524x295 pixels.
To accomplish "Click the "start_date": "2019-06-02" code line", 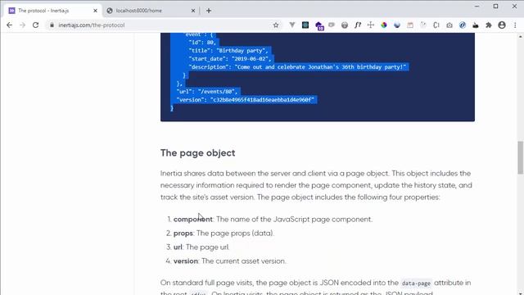I will tap(230, 59).
